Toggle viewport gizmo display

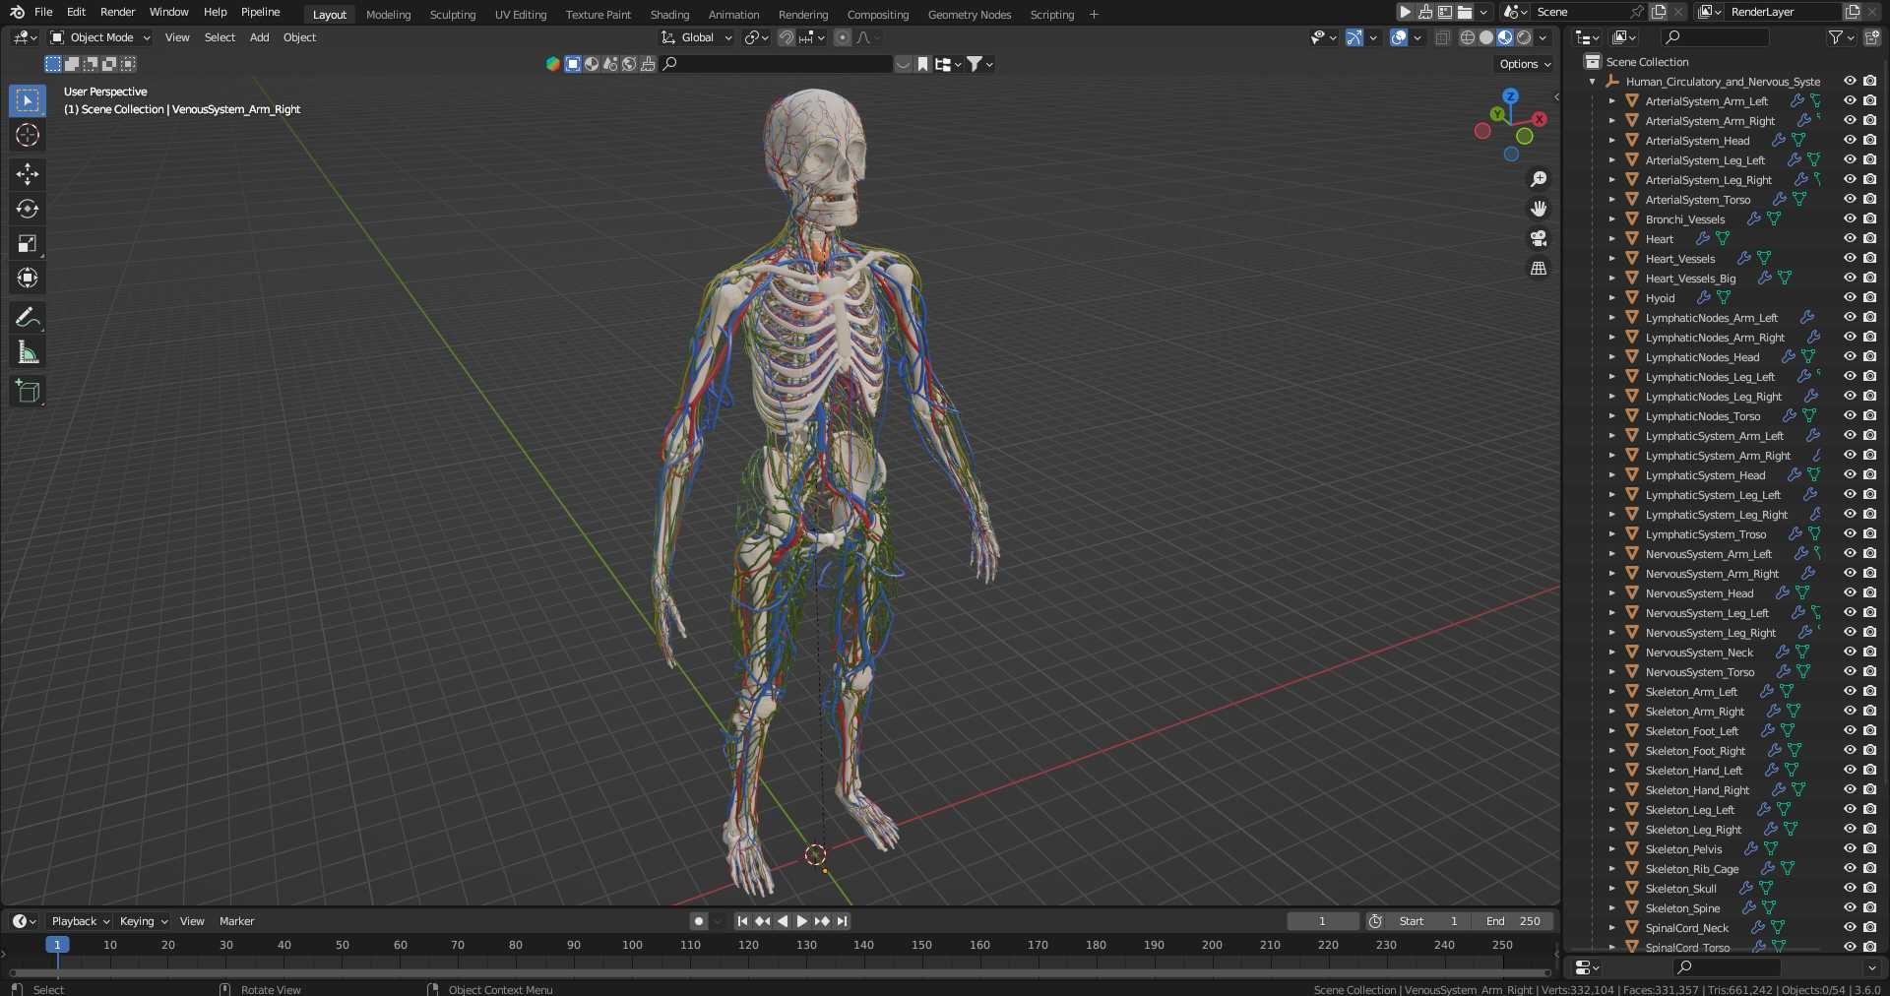1354,37
